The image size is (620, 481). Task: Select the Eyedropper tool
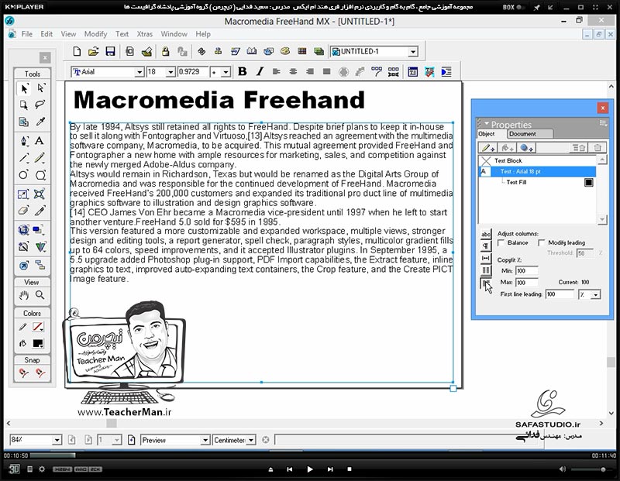[40, 122]
